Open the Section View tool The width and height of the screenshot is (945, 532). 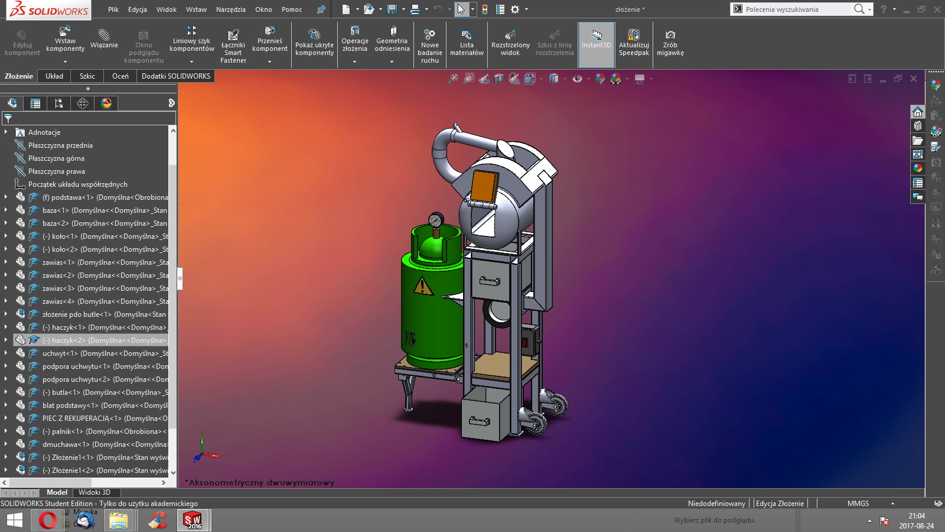pos(499,78)
